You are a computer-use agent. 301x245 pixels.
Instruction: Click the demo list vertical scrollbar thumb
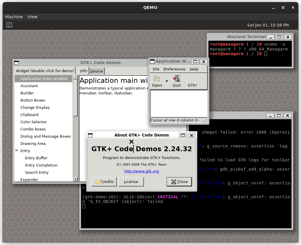(x=76, y=98)
